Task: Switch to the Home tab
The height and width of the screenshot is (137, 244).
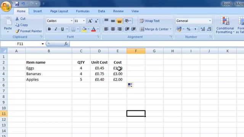Action: coord(21,11)
